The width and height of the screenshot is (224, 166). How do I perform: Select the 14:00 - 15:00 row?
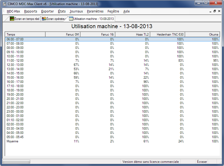[112, 73]
